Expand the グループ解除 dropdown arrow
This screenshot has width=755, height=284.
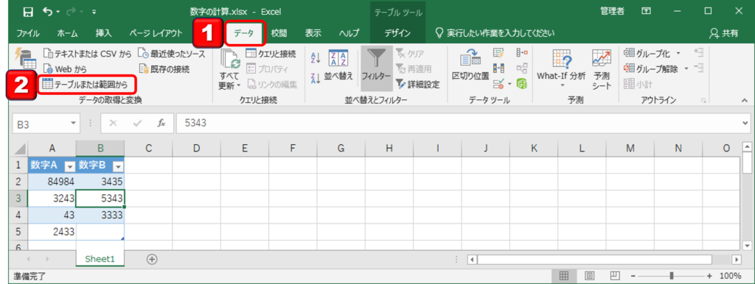point(686,68)
